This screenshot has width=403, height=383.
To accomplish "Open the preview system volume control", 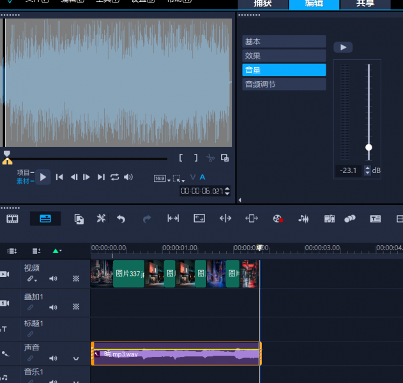I will (x=128, y=177).
